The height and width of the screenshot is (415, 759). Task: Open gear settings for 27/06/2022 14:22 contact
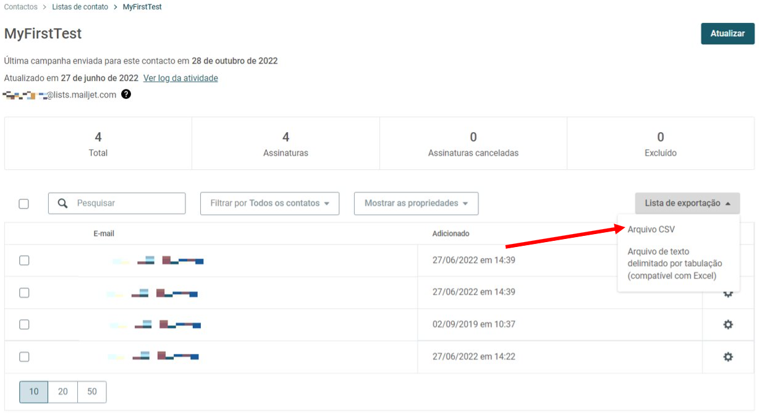(728, 356)
